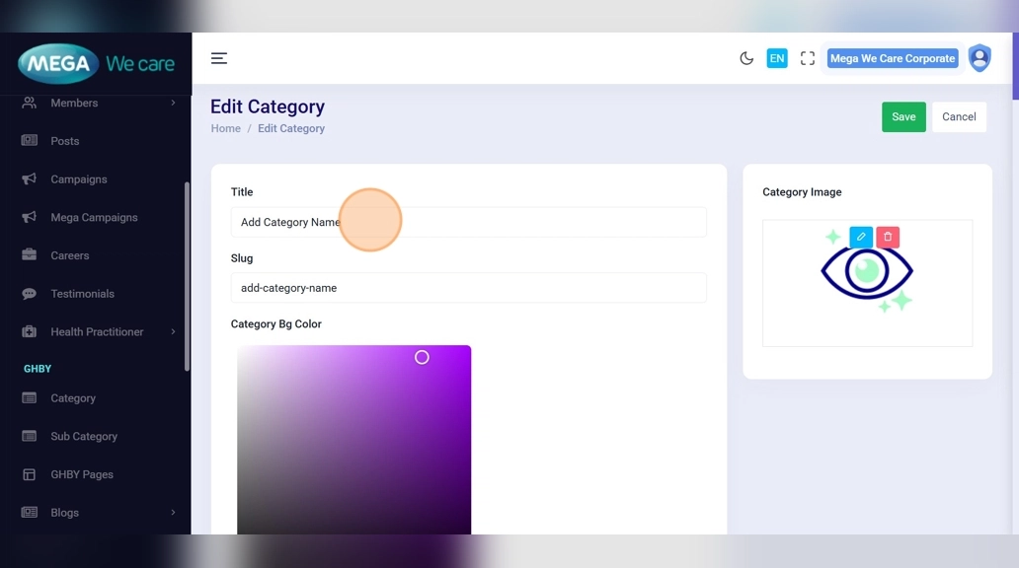Go to Sub Category in sidebar
The height and width of the screenshot is (568, 1019).
[84, 437]
